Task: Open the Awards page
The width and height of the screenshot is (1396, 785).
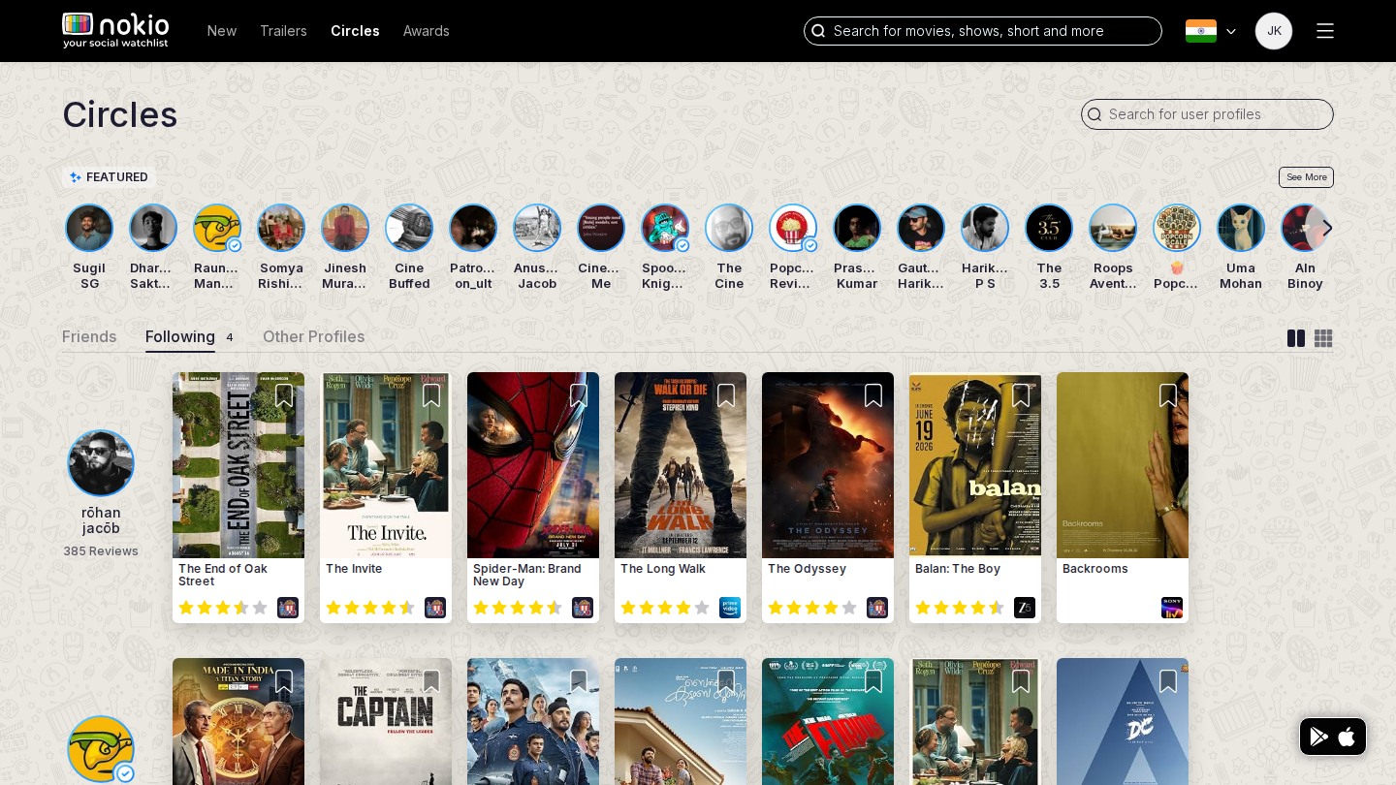Action: [x=427, y=31]
